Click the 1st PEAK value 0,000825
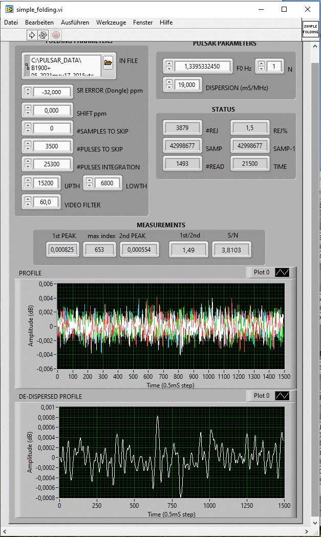Screen dimensions: 321x537 [x=62, y=250]
